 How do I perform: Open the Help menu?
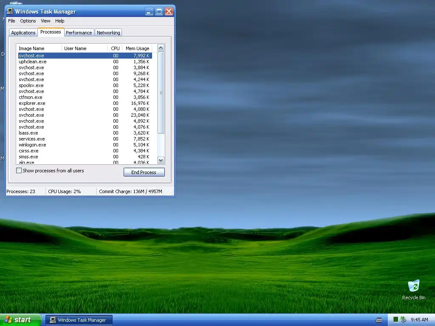59,21
